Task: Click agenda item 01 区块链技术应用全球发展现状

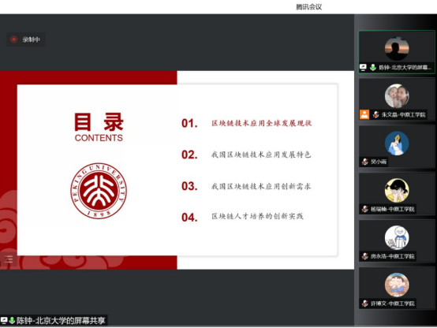Action: [x=247, y=123]
